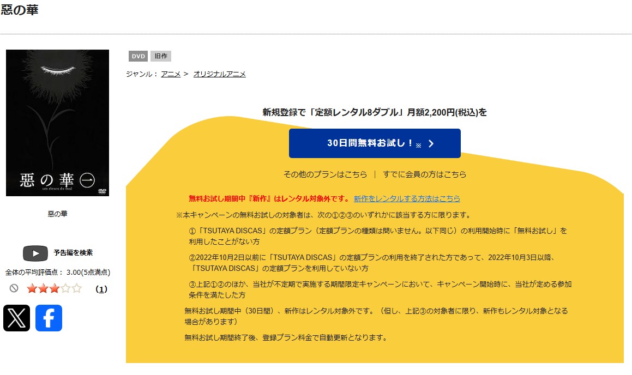632x375 pixels.
Task: Choose the fourth rating star
Action: coord(65,288)
